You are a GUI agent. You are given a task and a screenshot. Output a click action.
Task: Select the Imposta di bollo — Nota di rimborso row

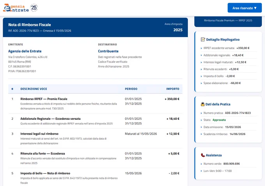click(x=95, y=178)
